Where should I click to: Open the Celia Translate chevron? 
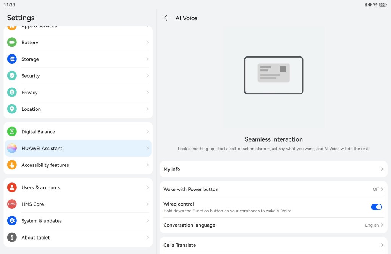[x=381, y=245]
